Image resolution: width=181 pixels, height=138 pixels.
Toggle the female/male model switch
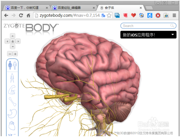tap(13, 65)
